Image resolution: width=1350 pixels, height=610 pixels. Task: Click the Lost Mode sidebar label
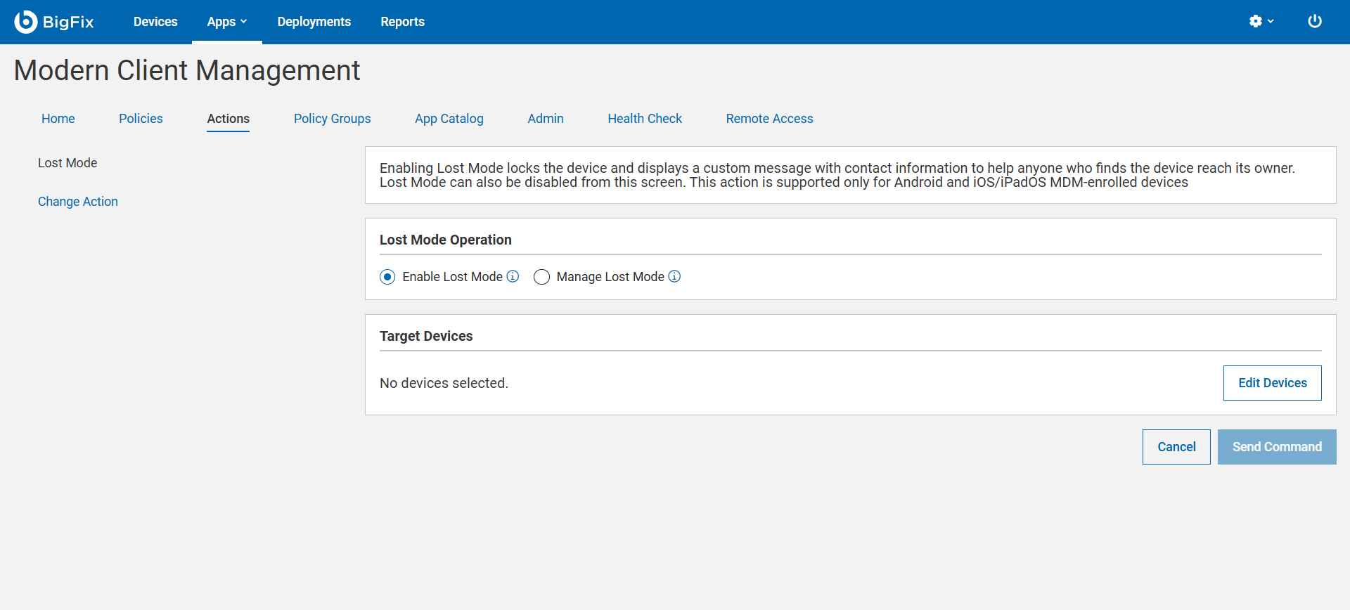(x=67, y=163)
